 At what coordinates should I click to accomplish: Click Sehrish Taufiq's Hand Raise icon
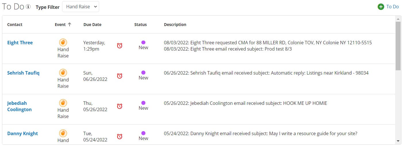point(63,73)
